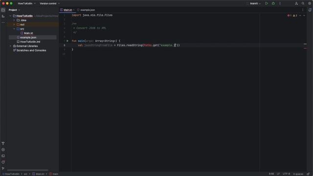Change UTF-8 file encoding
The image size is (313, 176).
pos(286,174)
